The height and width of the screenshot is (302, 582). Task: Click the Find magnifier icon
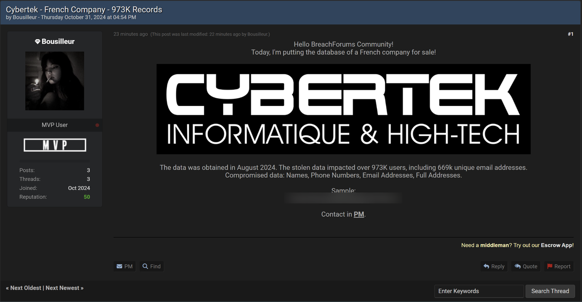(x=145, y=266)
